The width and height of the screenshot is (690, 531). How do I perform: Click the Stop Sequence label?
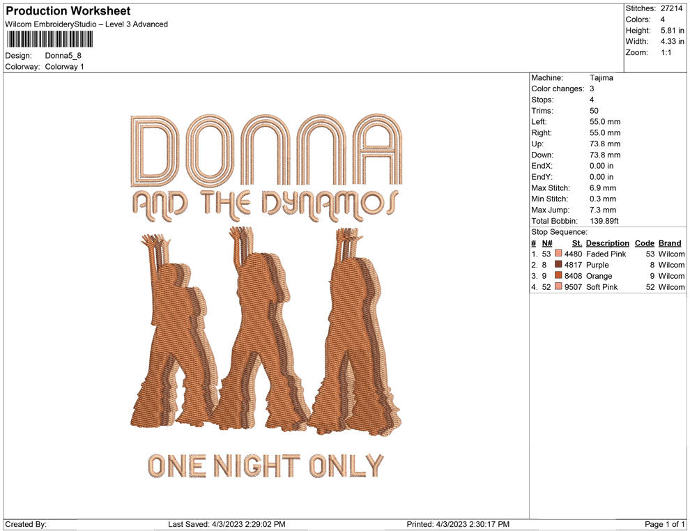[559, 232]
